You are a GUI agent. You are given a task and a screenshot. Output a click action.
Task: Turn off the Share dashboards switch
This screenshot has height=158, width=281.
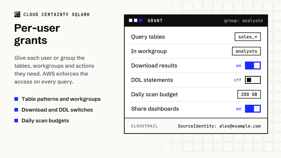click(x=253, y=109)
